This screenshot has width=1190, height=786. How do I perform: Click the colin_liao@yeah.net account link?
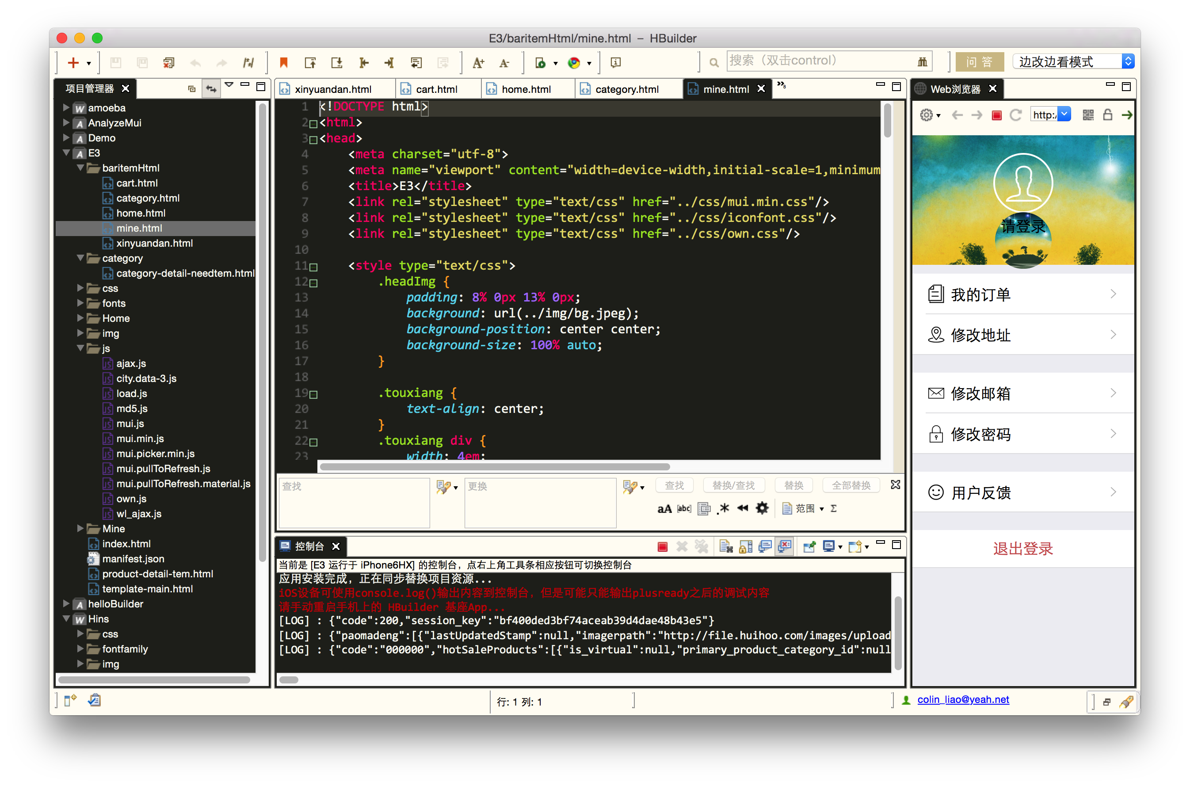[x=962, y=700]
